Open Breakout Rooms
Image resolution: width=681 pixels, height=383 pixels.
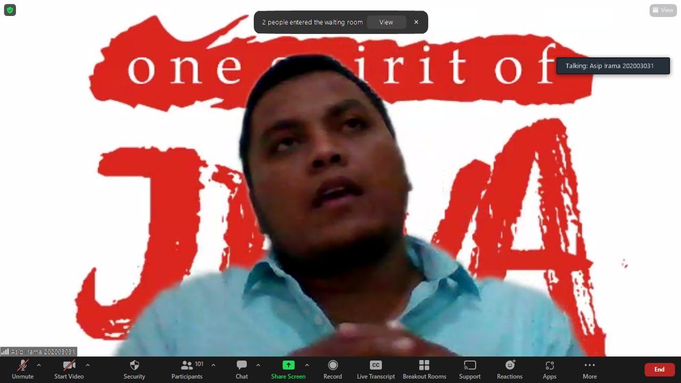[x=424, y=365]
